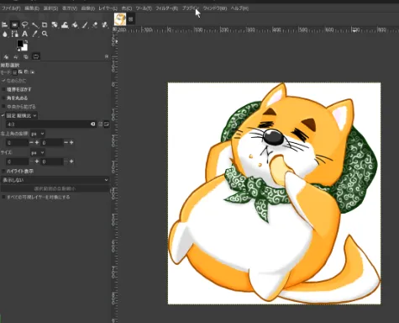
Task: Click the black foreground color swatch
Action: pos(19,44)
